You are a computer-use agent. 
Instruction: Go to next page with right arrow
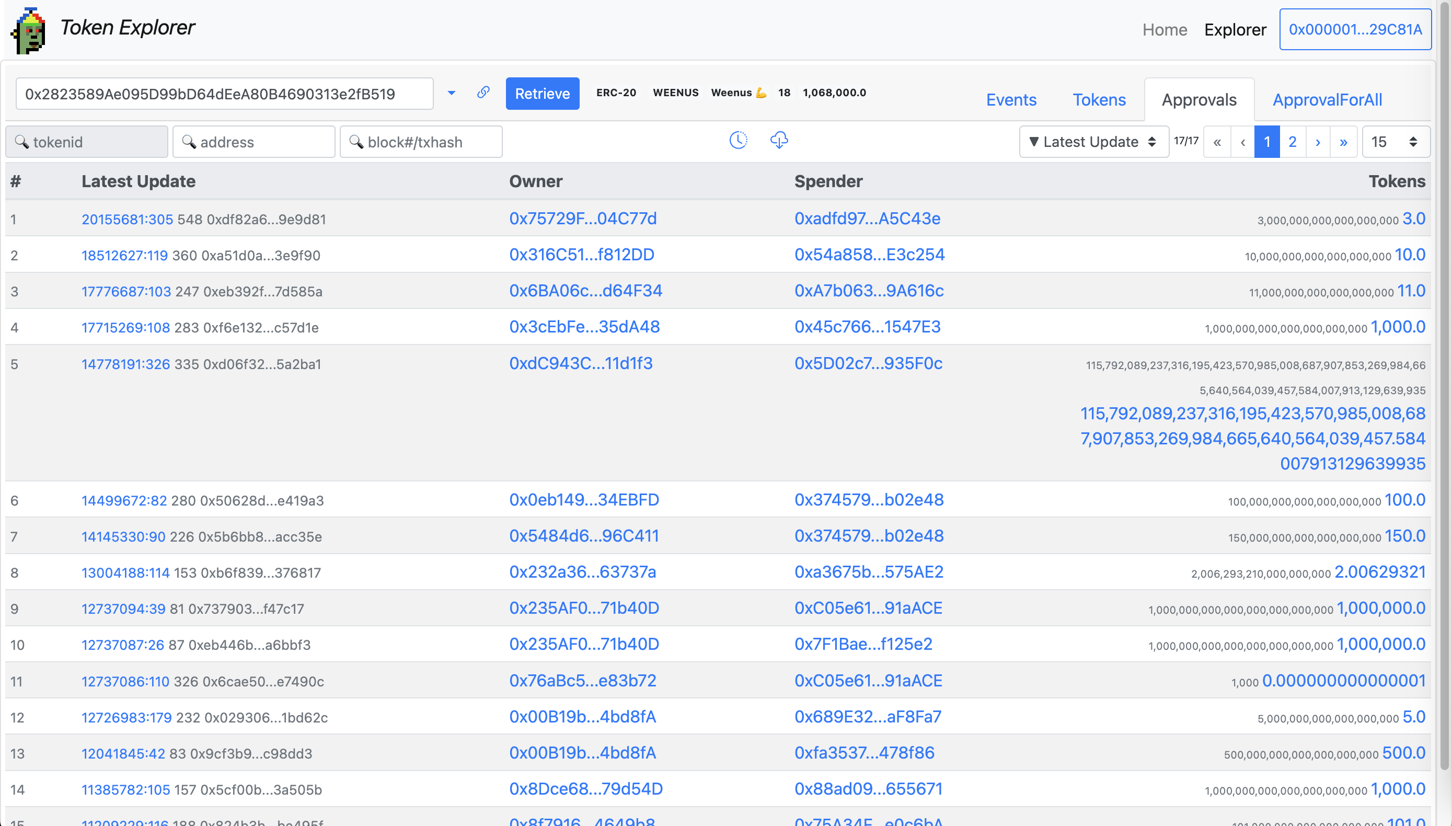[1318, 142]
